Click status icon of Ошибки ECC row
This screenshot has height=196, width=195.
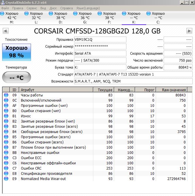tap(6, 158)
